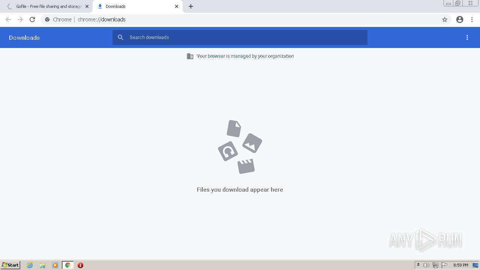The height and width of the screenshot is (270, 480).
Task: Show hidden system tray icons
Action: (418, 265)
